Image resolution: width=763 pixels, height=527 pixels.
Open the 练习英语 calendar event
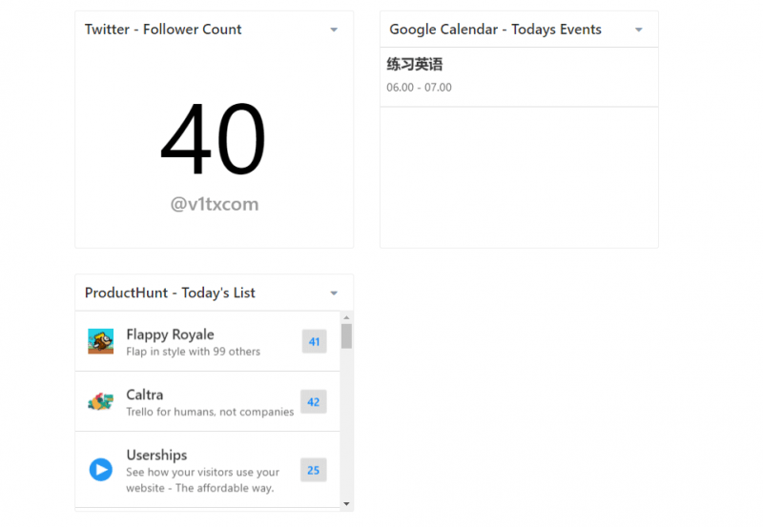(x=415, y=64)
